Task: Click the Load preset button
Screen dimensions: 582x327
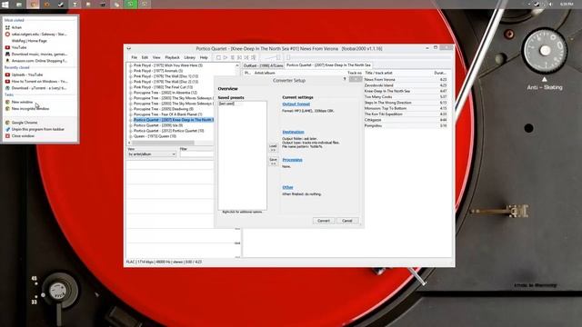Action: [273, 147]
